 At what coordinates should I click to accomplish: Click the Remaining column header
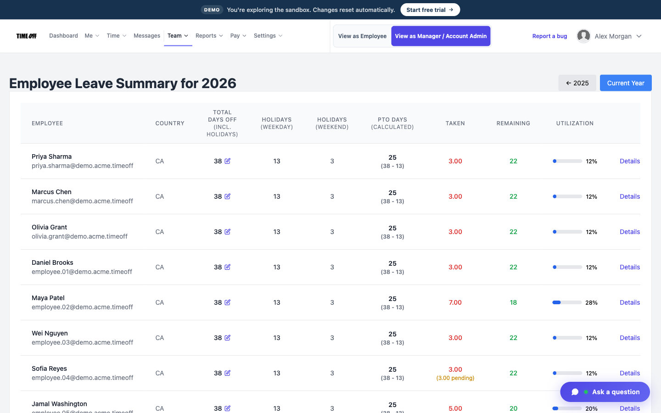(513, 123)
